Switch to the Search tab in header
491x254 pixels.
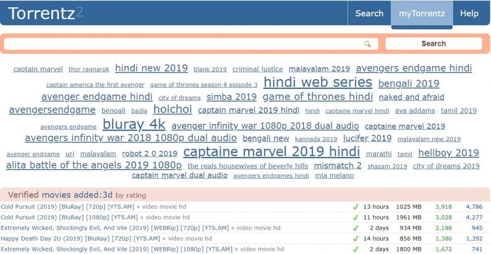369,13
